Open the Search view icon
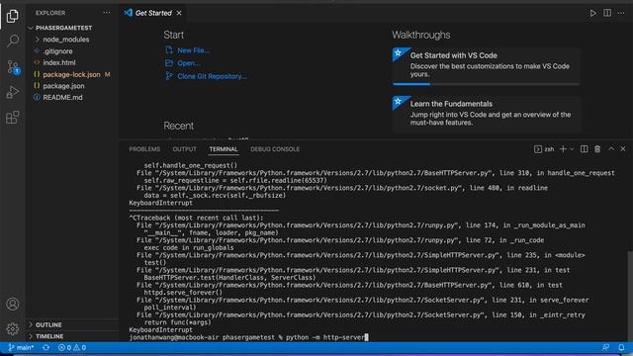The height and width of the screenshot is (356, 633). 13,41
